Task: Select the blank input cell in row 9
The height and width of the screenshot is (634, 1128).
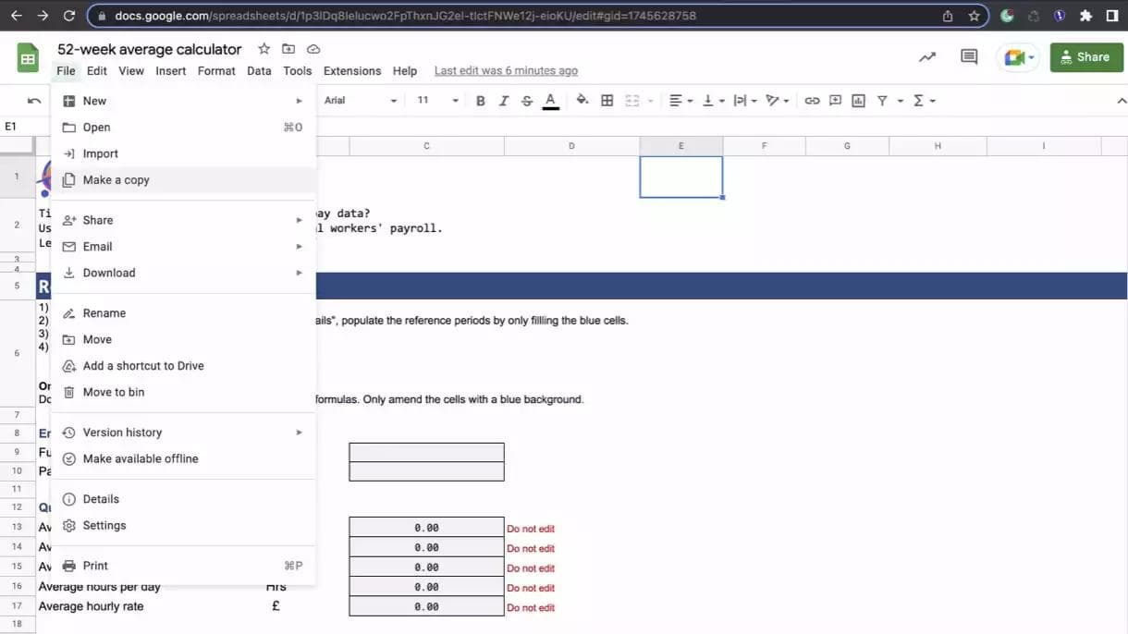Action: click(426, 452)
